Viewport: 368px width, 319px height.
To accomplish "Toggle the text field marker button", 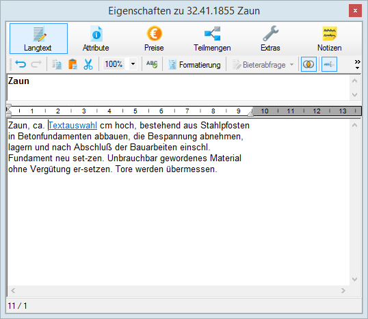I will pos(329,64).
